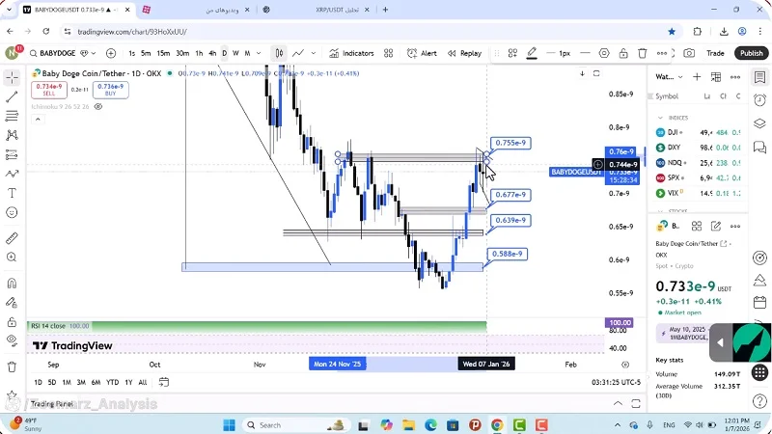
Task: Toggle hide all drawings eye in sidebar
Action: tap(12, 339)
